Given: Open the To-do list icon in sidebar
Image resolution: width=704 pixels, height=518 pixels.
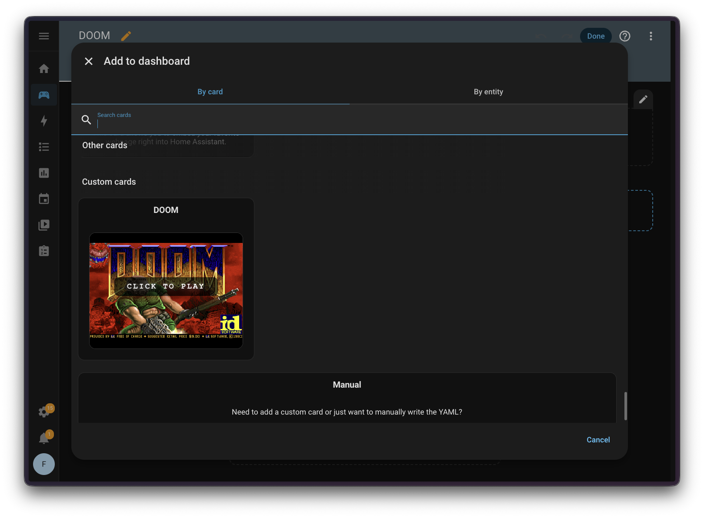Looking at the screenshot, I should [x=44, y=147].
